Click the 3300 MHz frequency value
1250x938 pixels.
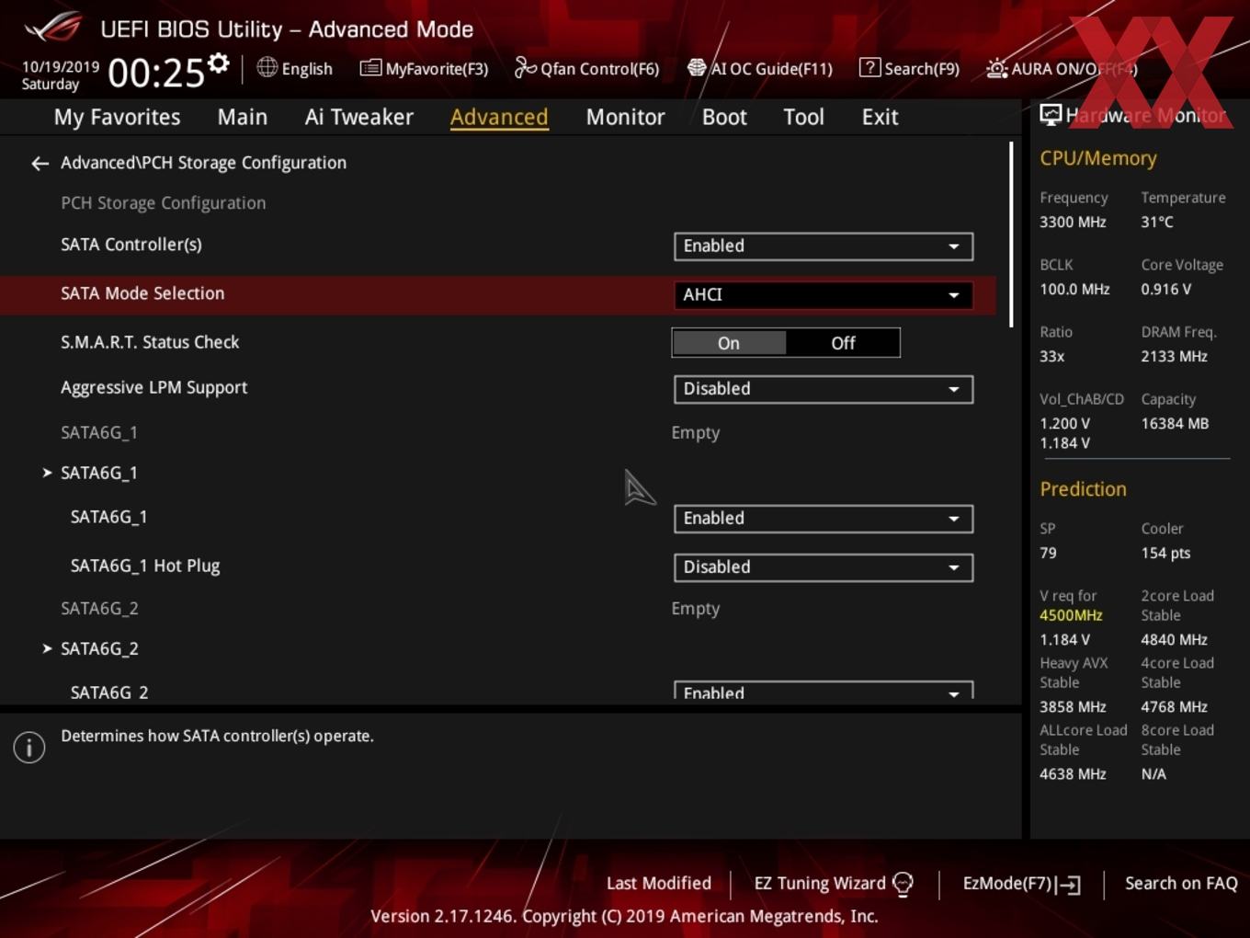click(1073, 222)
